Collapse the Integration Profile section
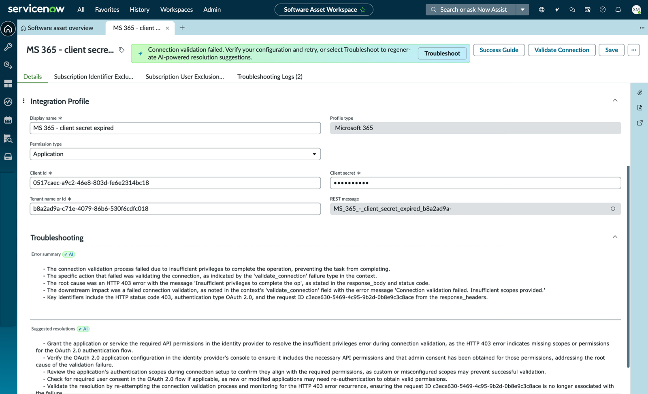The width and height of the screenshot is (648, 394). point(615,101)
